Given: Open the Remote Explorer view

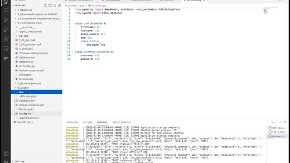Looking at the screenshot, I should coord(6,48).
